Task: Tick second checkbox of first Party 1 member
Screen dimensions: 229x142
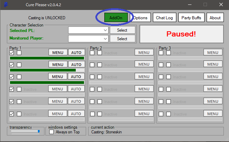Action: pos(19,53)
